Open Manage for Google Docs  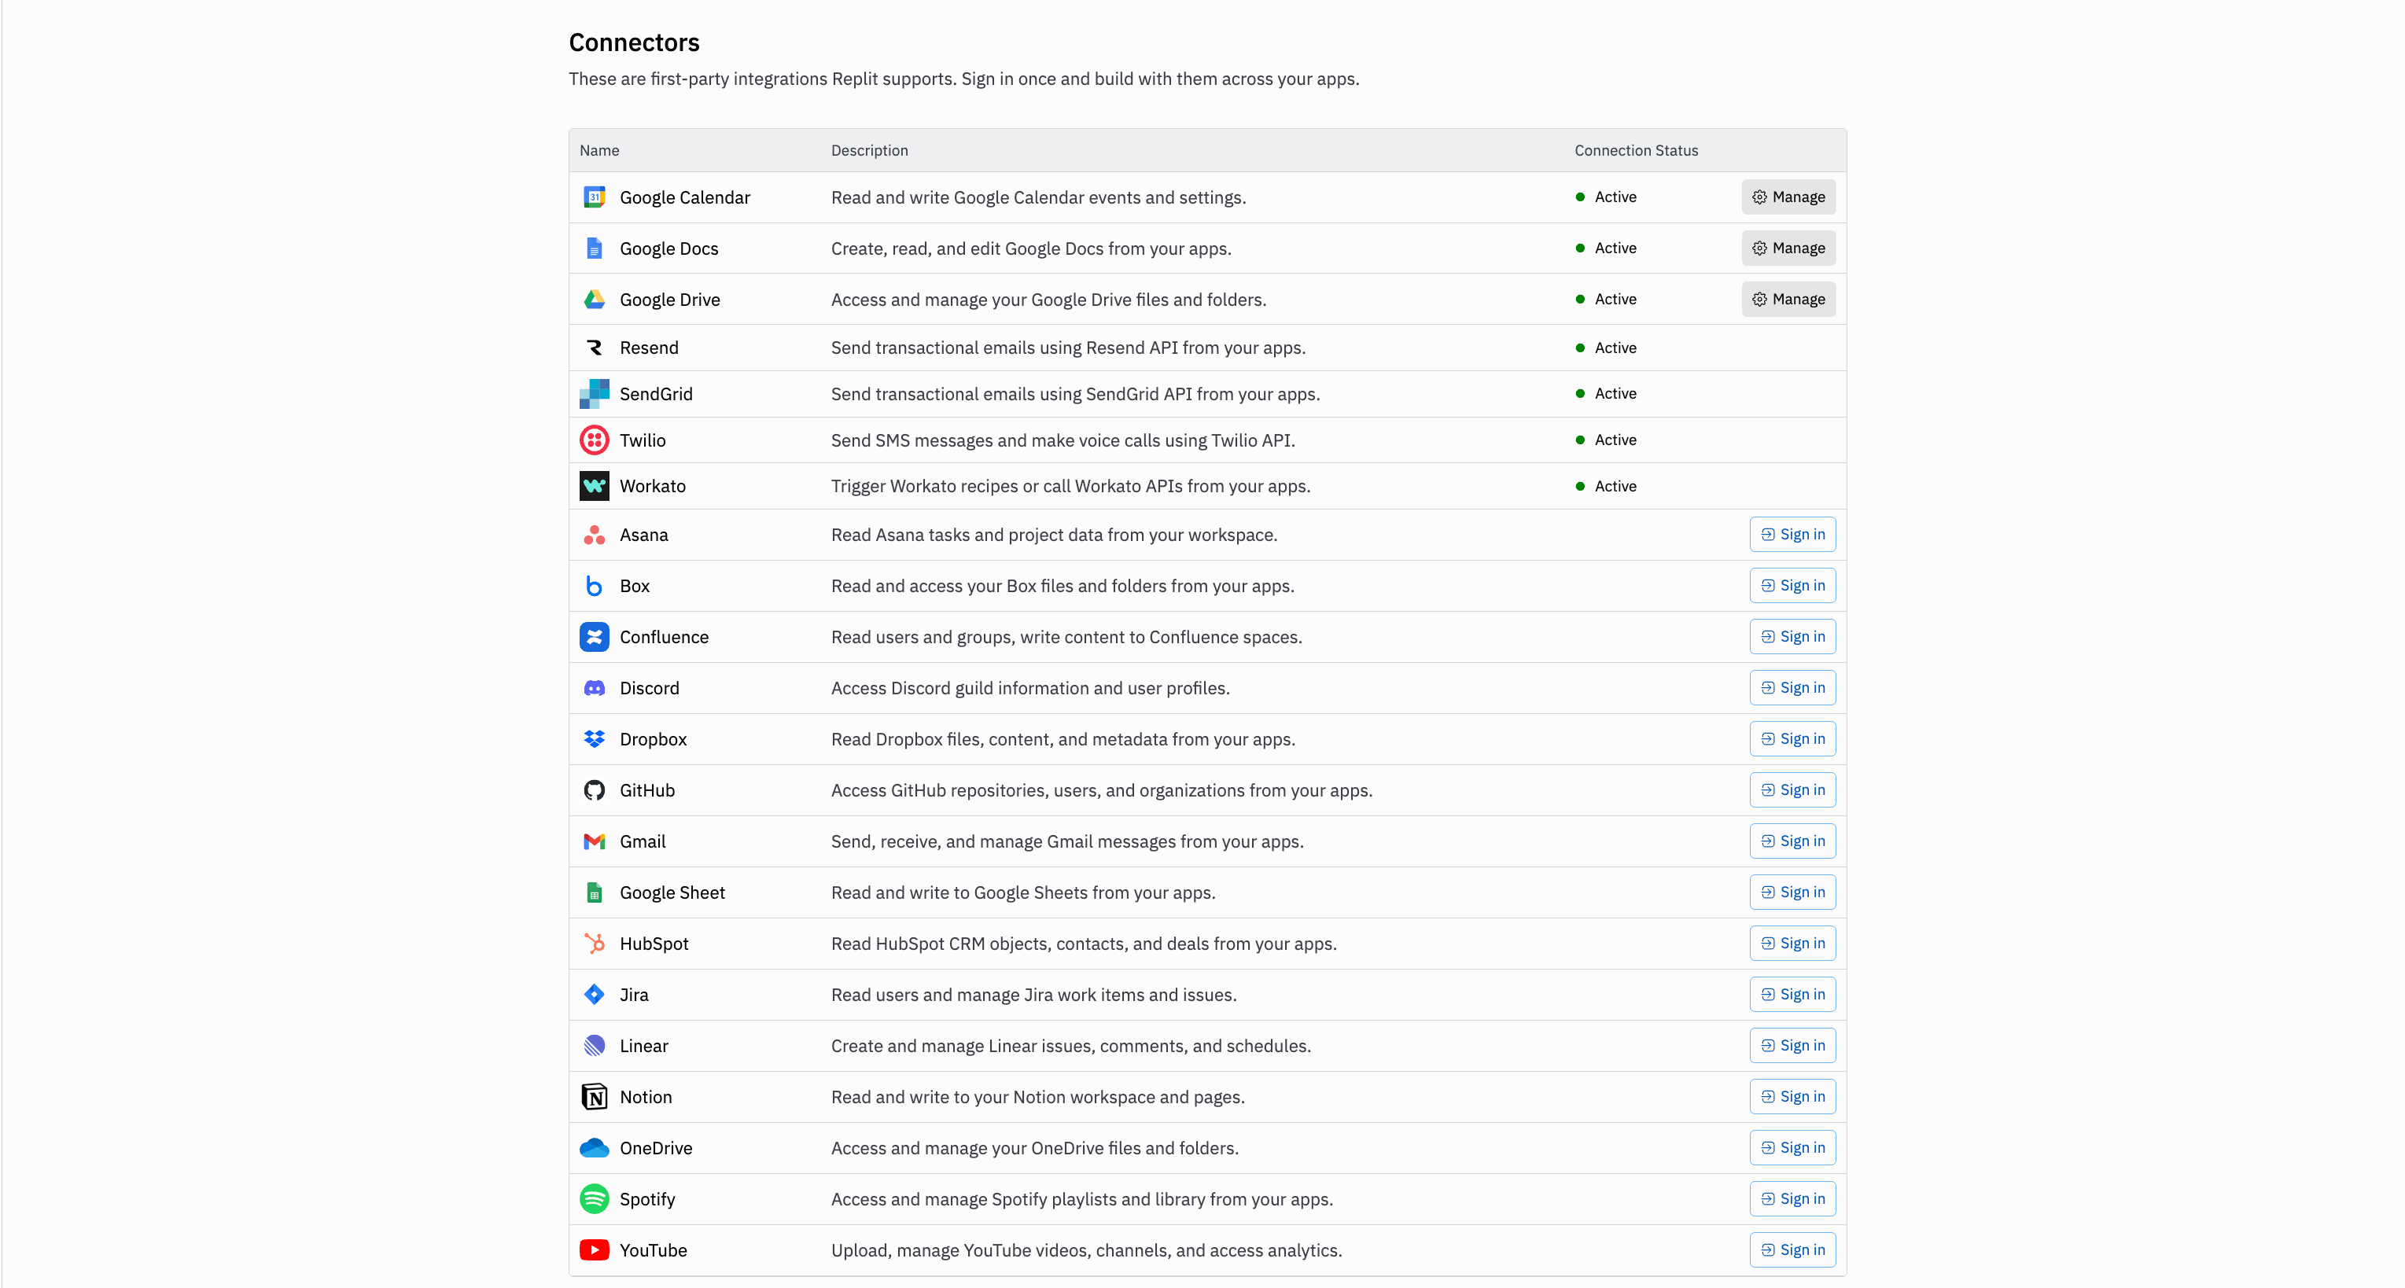tap(1788, 248)
